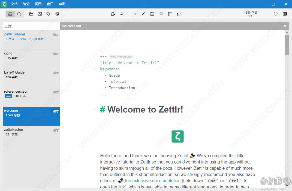Insert a task list with the checklist icon
292x191 pixels.
(161, 14)
